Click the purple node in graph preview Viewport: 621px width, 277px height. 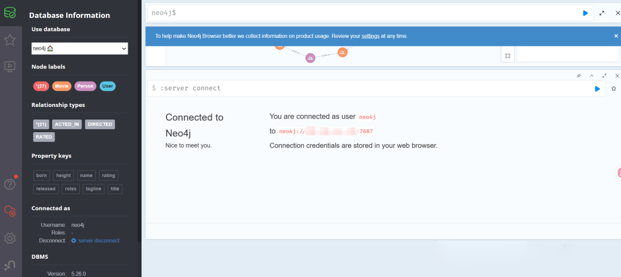pos(310,58)
